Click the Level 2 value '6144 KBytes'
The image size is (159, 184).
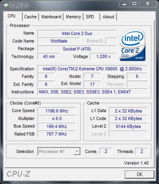[x=128, y=126]
